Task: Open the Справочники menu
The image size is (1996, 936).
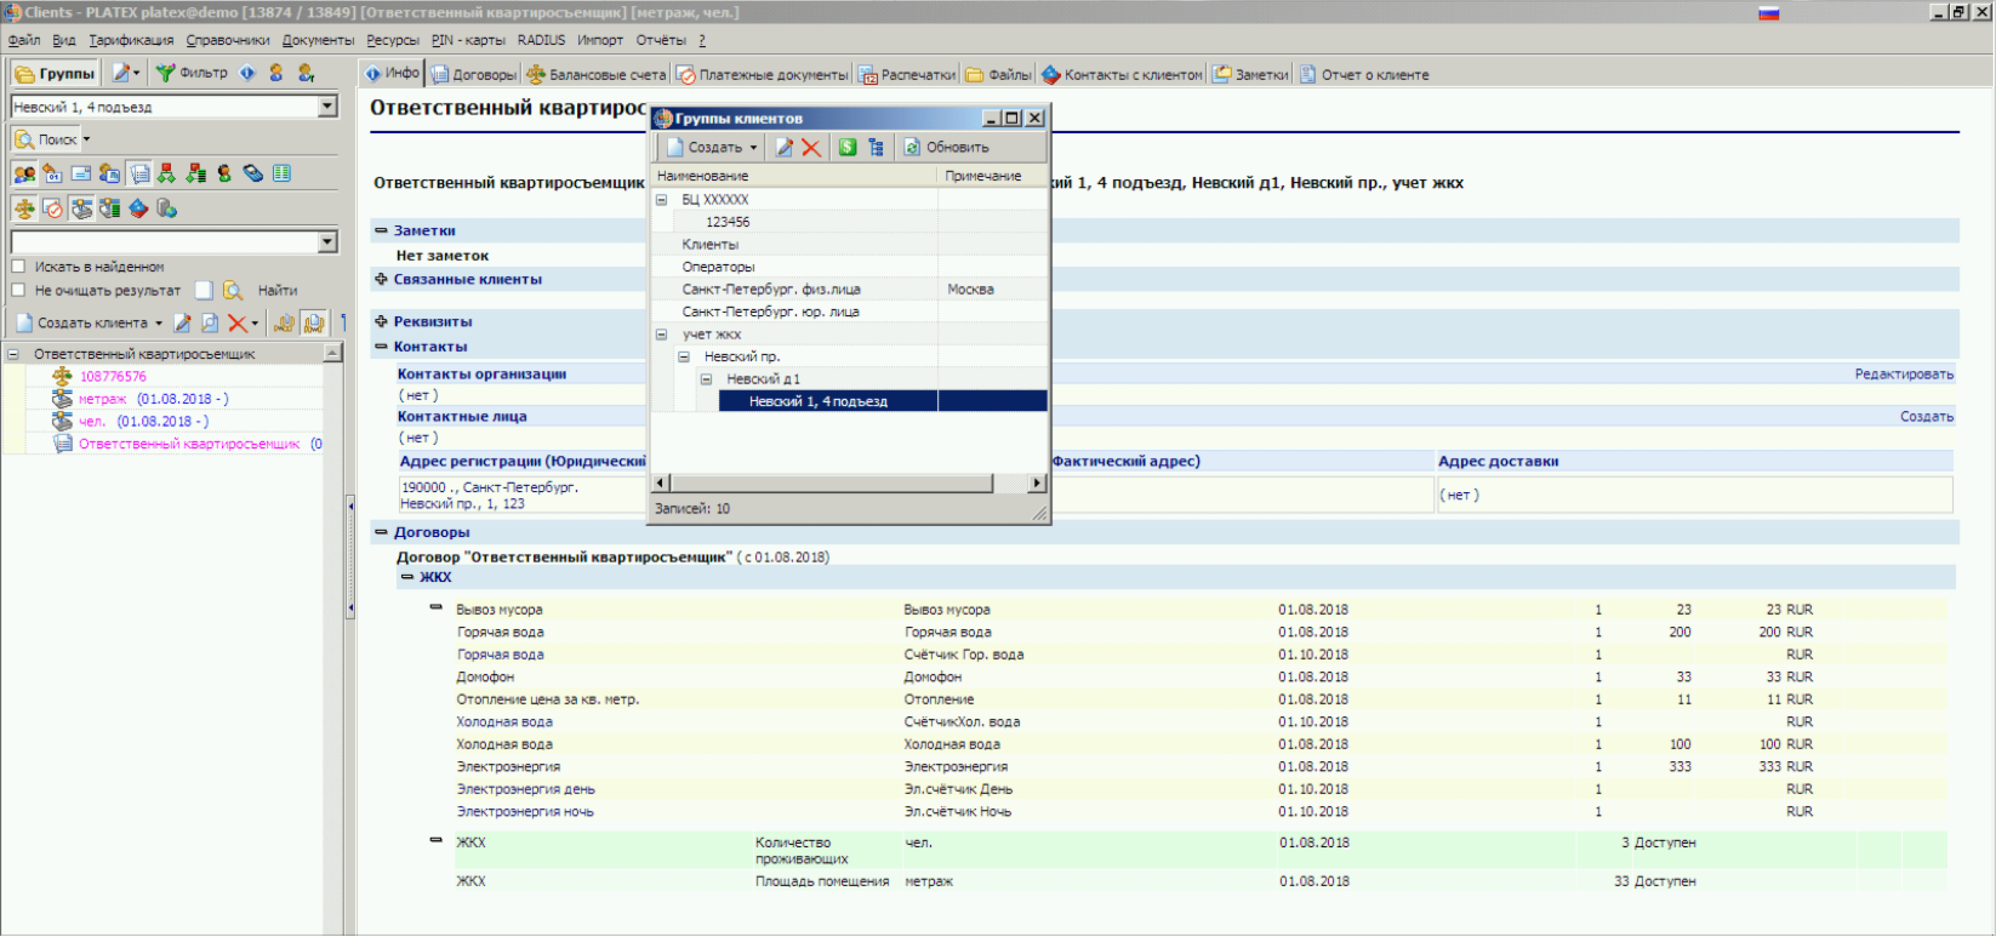Action: [228, 40]
